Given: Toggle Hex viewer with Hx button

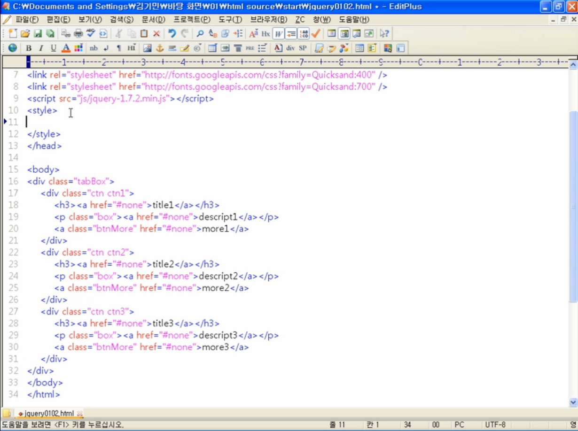Looking at the screenshot, I should click(266, 33).
